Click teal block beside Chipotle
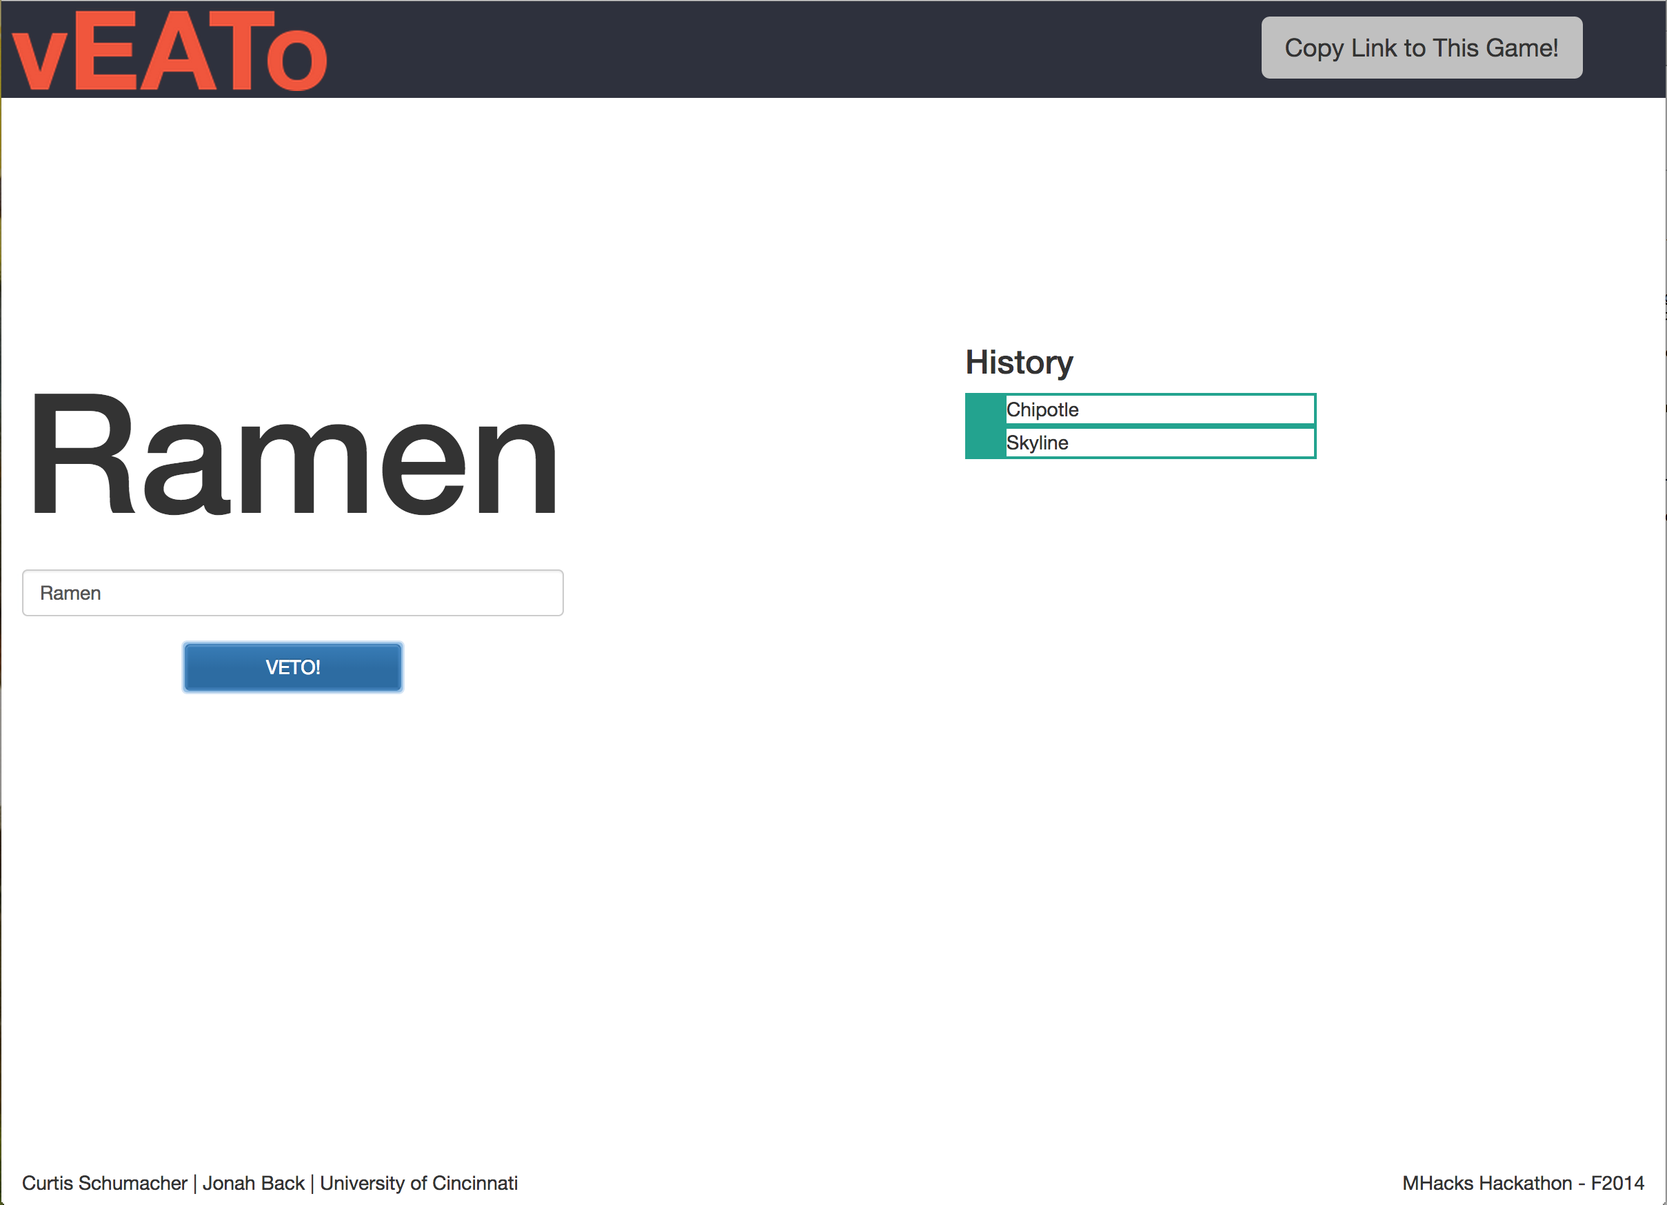 pos(985,409)
